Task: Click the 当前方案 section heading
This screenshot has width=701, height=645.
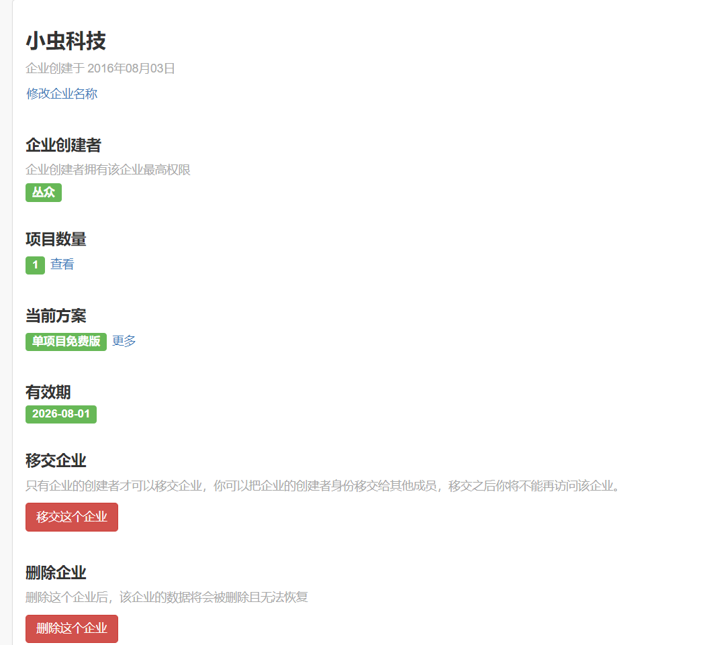Action: 56,315
